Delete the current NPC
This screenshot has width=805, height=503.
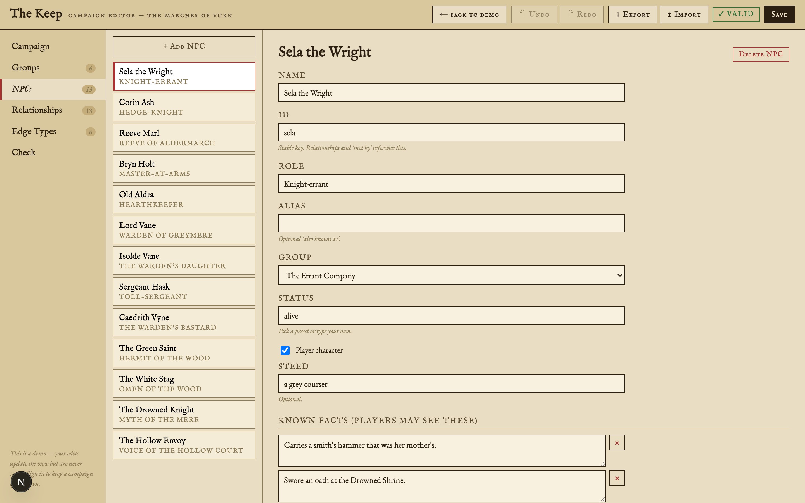(761, 54)
